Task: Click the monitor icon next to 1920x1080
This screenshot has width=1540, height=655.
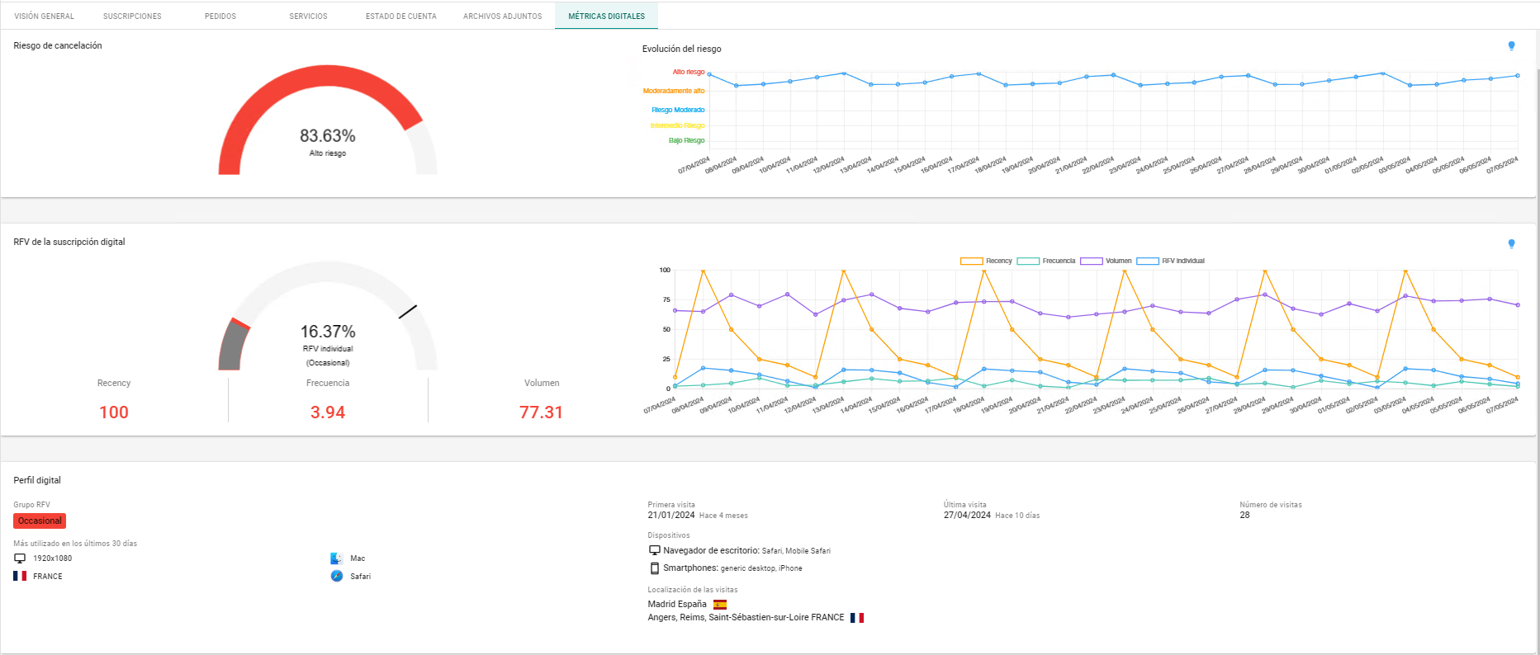Action: click(x=20, y=558)
